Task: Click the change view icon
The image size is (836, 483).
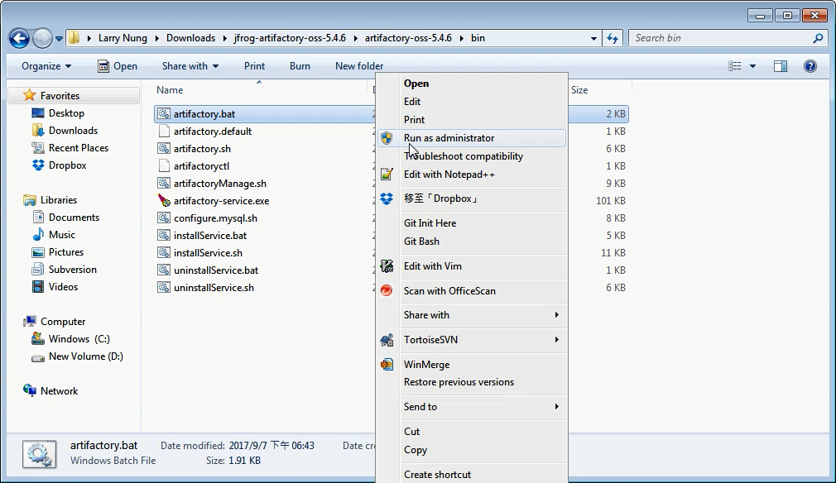Action: [735, 66]
